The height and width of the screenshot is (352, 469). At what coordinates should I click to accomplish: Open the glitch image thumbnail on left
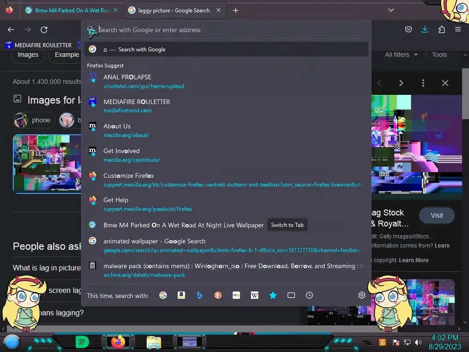pos(47,164)
